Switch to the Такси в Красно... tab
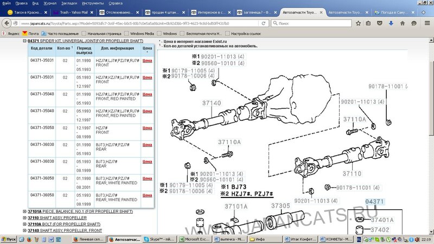Image resolution: width=434 pixels, height=244 pixels. point(27,12)
